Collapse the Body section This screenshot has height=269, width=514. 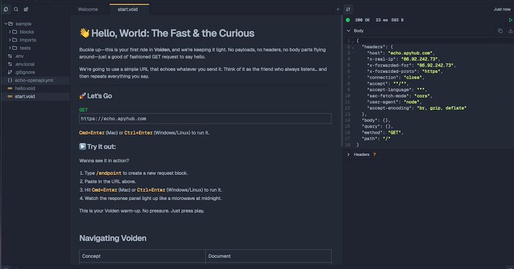pos(348,31)
